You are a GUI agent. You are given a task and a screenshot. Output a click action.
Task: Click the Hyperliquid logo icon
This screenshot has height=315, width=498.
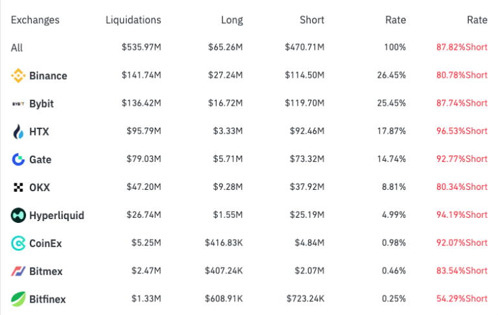click(x=18, y=215)
